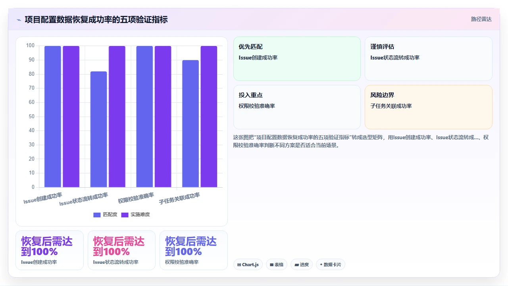The image size is (508, 286).
Task: Select the Issue状态流转成功率 purple bar
Action: (x=117, y=117)
